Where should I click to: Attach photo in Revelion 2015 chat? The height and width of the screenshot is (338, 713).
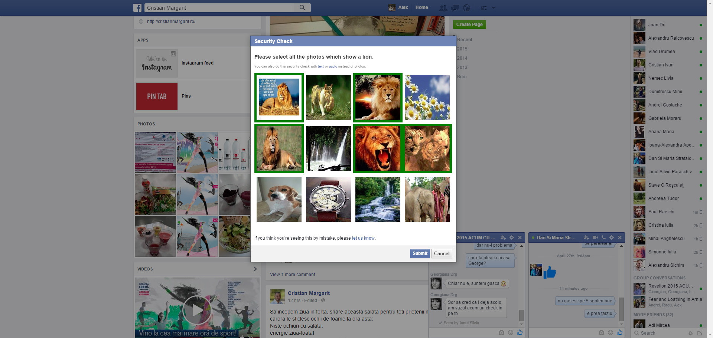point(501,332)
